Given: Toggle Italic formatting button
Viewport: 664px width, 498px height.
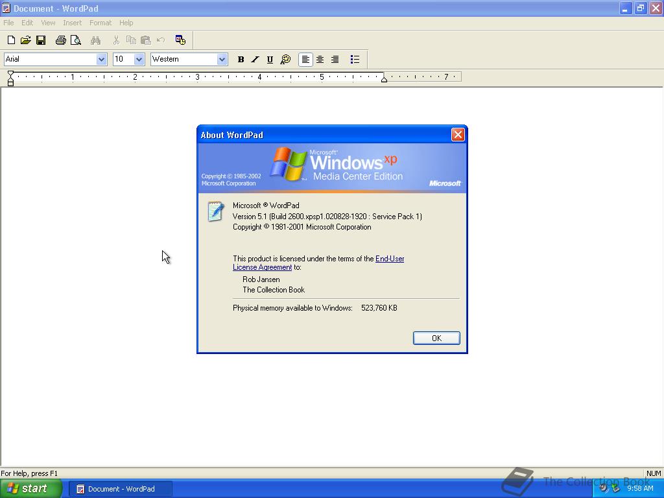Looking at the screenshot, I should pos(255,59).
